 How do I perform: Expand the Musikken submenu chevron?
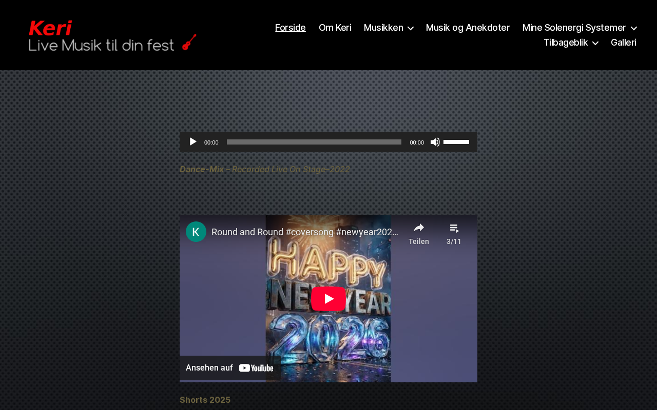pyautogui.click(x=411, y=28)
